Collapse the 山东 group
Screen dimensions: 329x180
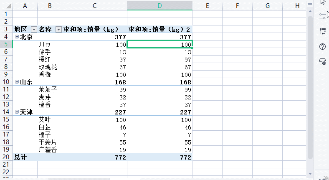tap(17, 82)
